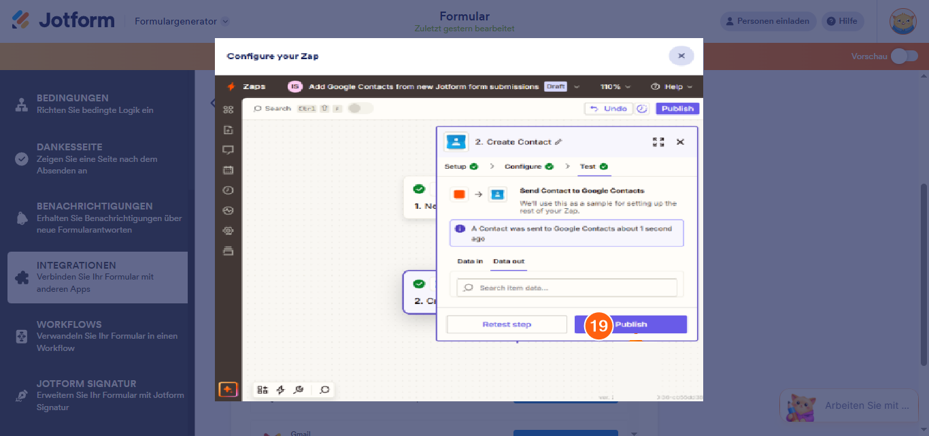The image size is (929, 436).
Task: Open the zoom search magnifier in canvas toolbar
Action: [324, 390]
